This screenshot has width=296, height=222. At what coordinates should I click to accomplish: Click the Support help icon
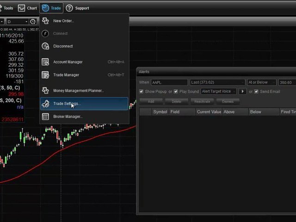(x=69, y=8)
